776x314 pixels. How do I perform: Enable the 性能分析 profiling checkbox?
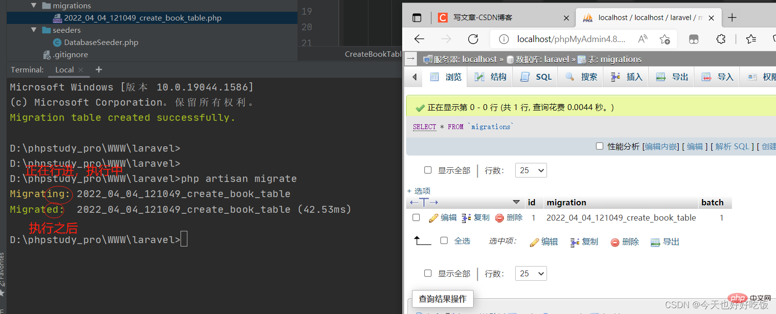pyautogui.click(x=599, y=146)
